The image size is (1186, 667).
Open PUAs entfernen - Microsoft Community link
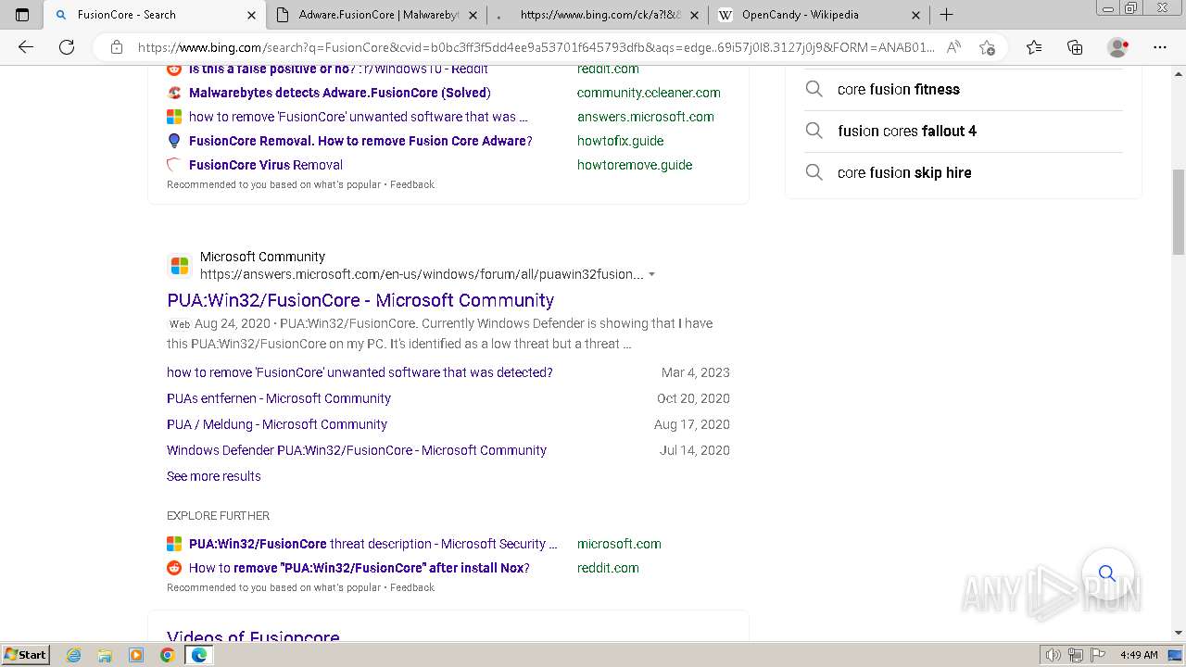coord(279,398)
